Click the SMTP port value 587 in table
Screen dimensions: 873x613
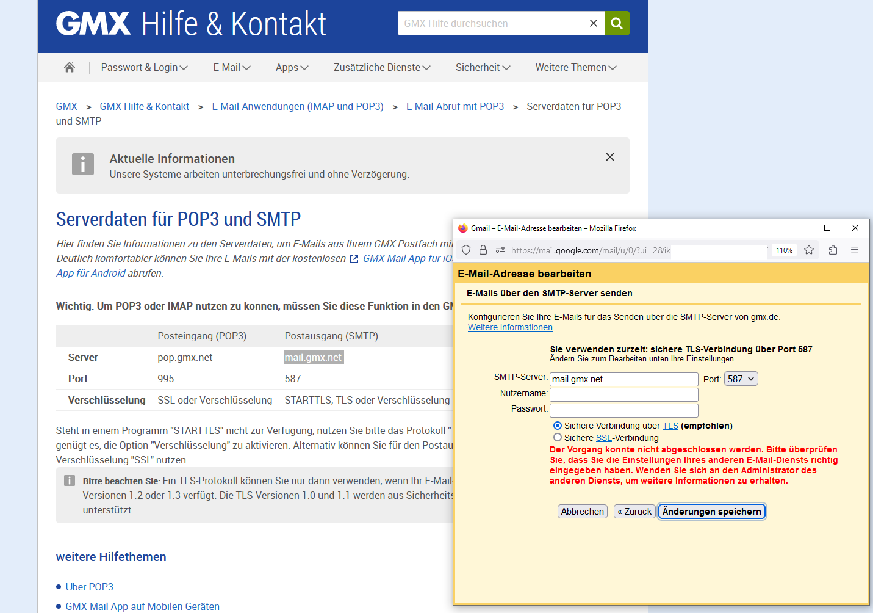pyautogui.click(x=293, y=379)
